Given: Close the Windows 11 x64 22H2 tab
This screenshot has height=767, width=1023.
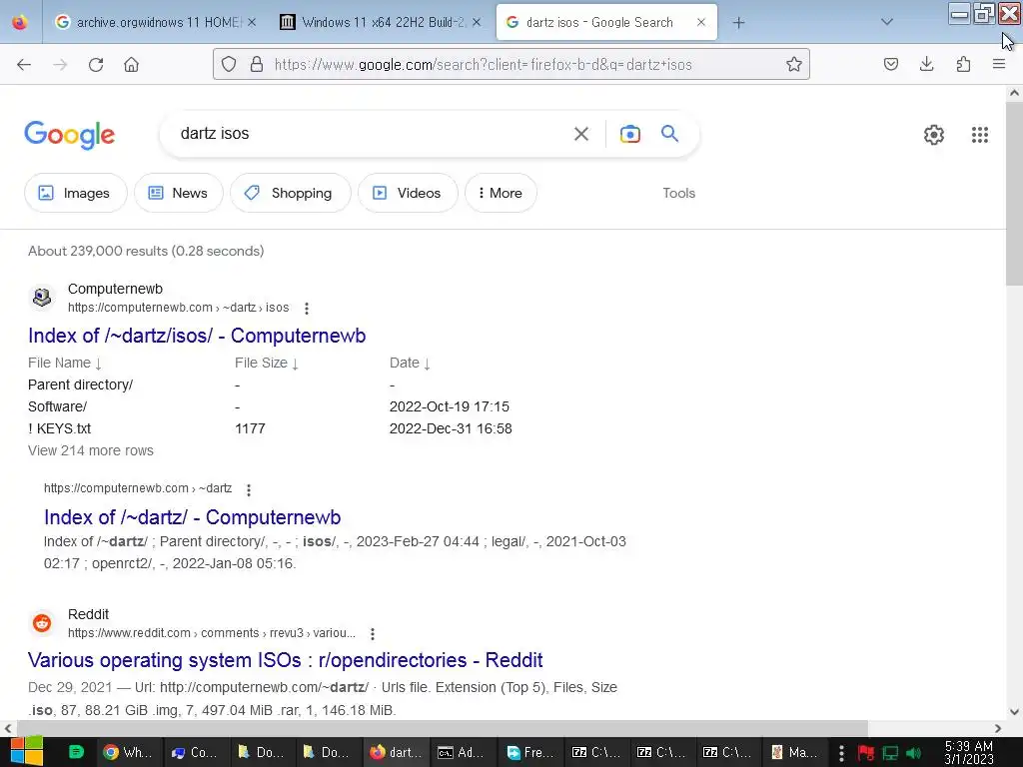Looking at the screenshot, I should [477, 22].
